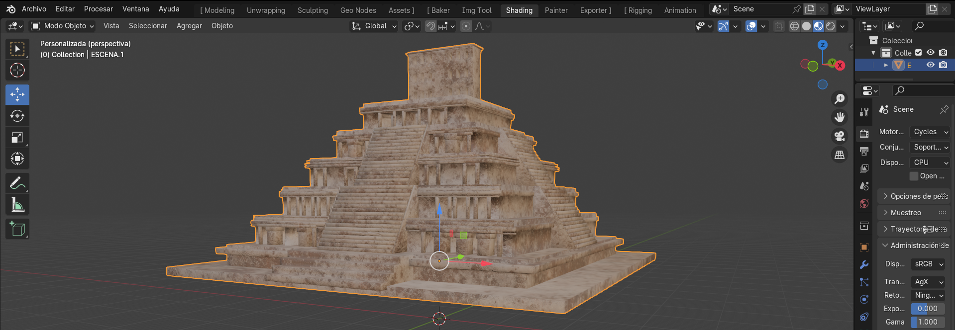
Task: Hide the Collection via eye icon
Action: (930, 53)
